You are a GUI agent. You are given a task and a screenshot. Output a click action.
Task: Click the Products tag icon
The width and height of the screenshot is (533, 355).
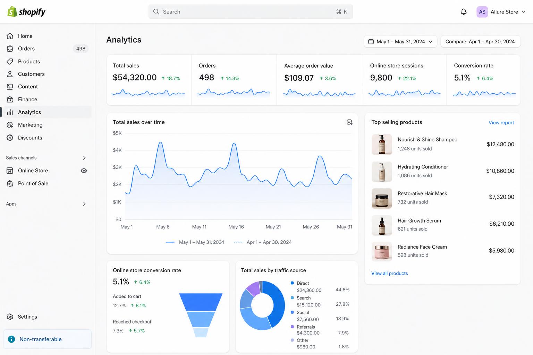[x=10, y=61]
